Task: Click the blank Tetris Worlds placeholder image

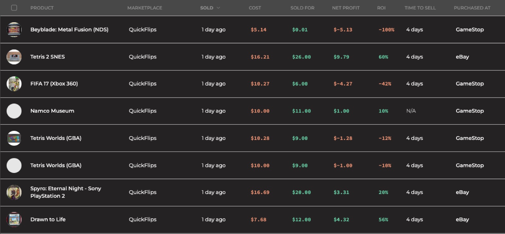Action: [14, 165]
